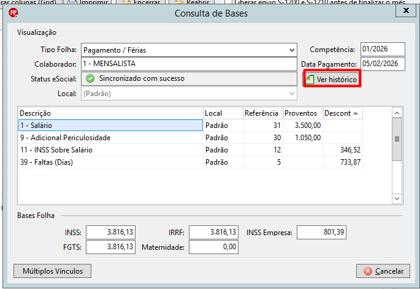Click the Status eSocial Sincronizado com sucesso field
The height and width of the screenshot is (289, 420).
(189, 78)
